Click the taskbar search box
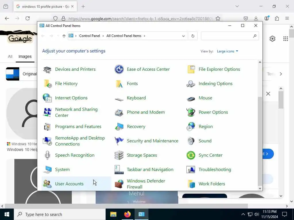The height and width of the screenshot is (220, 294). pyautogui.click(x=60, y=214)
